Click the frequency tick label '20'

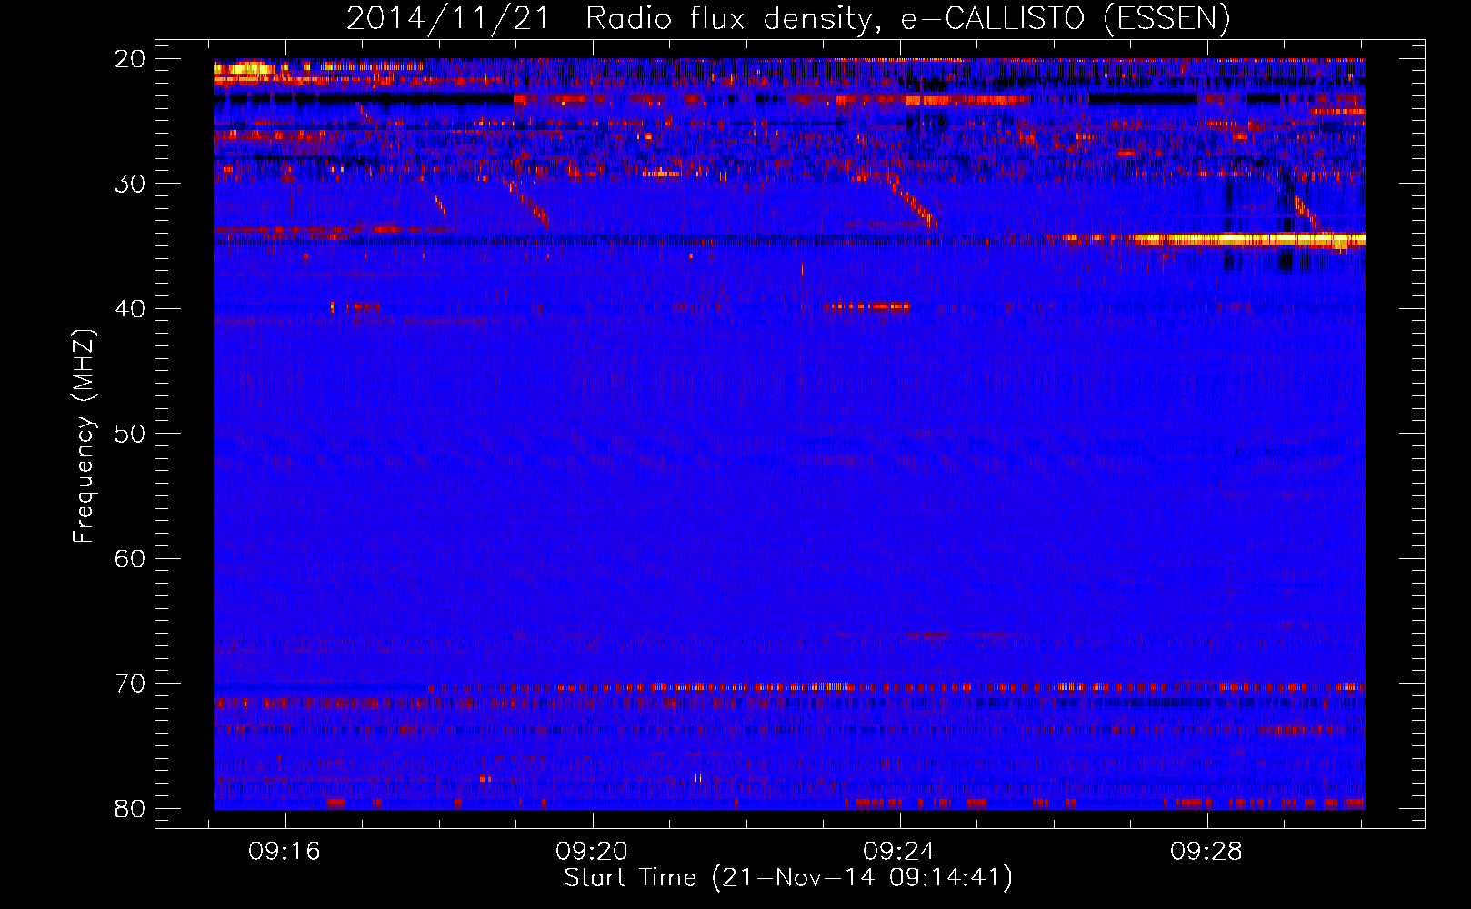[130, 59]
